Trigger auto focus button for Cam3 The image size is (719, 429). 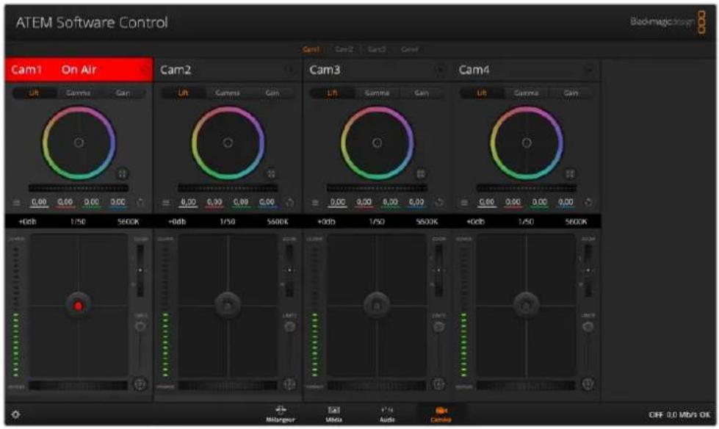pos(439,383)
